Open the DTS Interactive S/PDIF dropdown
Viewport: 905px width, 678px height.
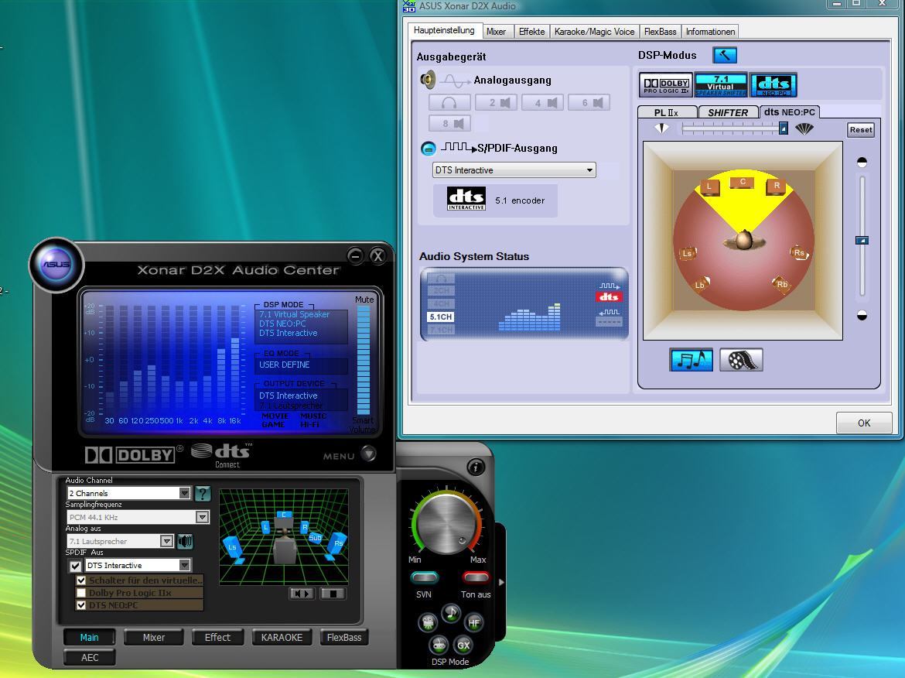tap(514, 169)
